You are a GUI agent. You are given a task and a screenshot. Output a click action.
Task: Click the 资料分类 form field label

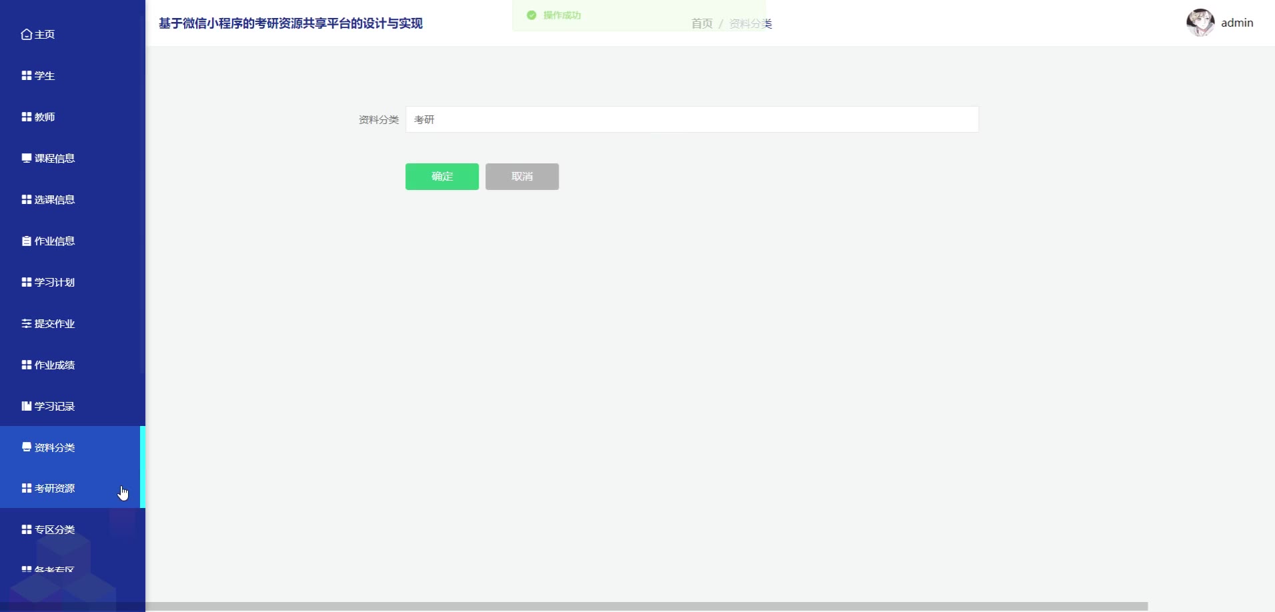379,120
